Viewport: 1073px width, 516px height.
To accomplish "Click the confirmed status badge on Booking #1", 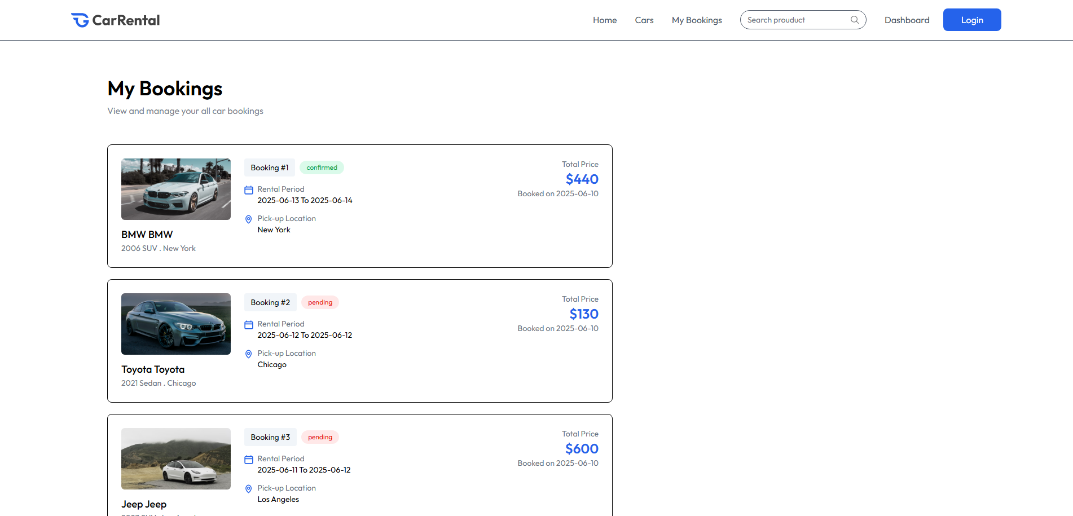I will (322, 167).
